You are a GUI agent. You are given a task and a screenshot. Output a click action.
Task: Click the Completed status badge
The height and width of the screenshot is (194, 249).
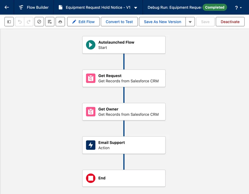pos(215,7)
